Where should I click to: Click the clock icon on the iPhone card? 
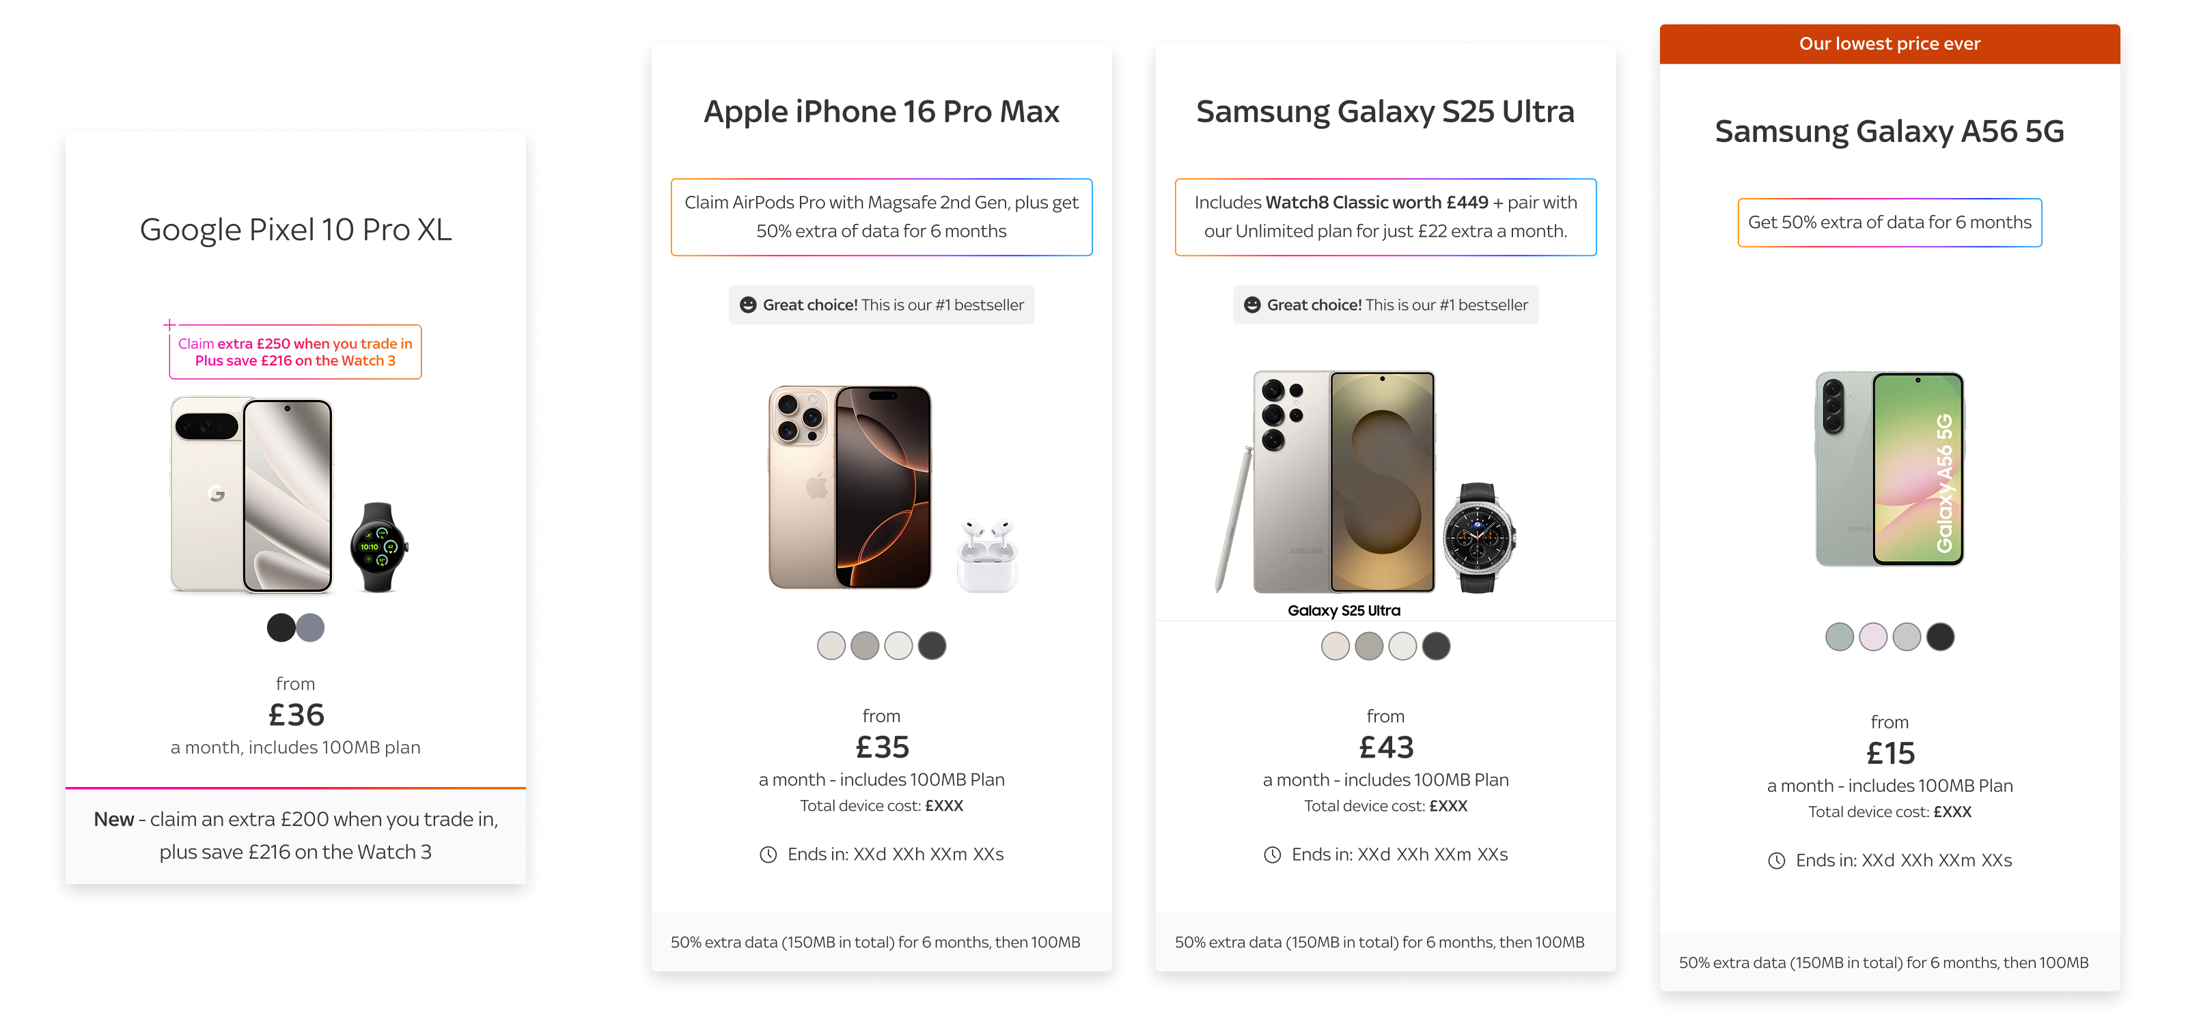[768, 854]
